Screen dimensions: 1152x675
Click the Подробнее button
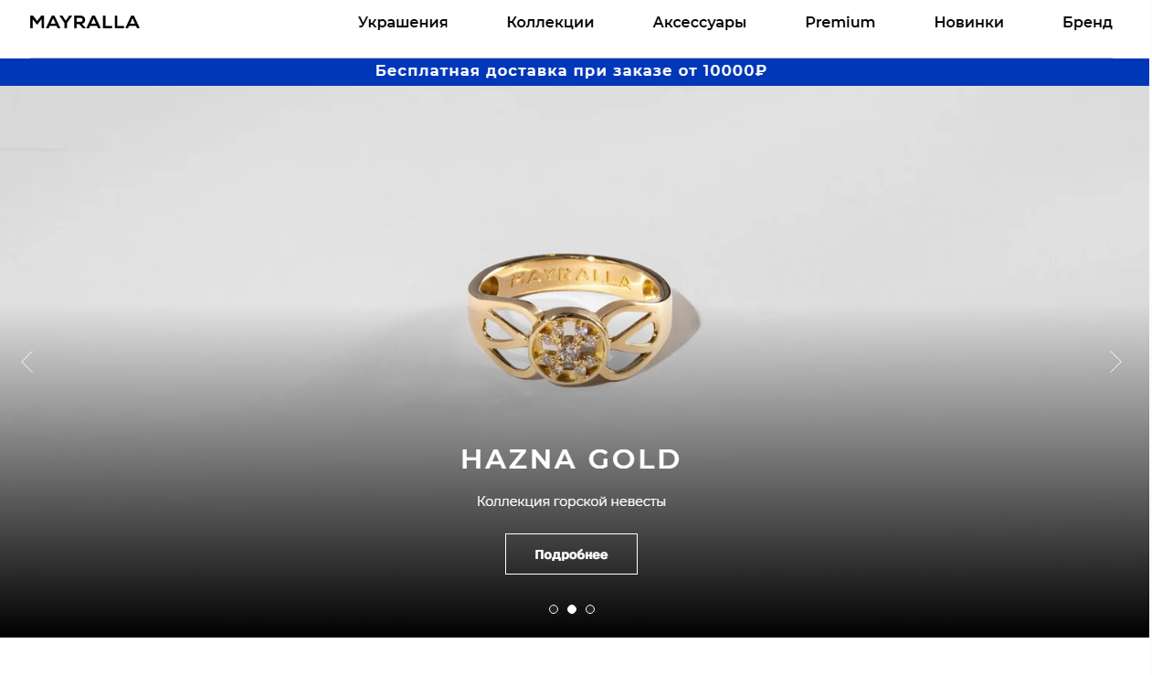pos(571,554)
